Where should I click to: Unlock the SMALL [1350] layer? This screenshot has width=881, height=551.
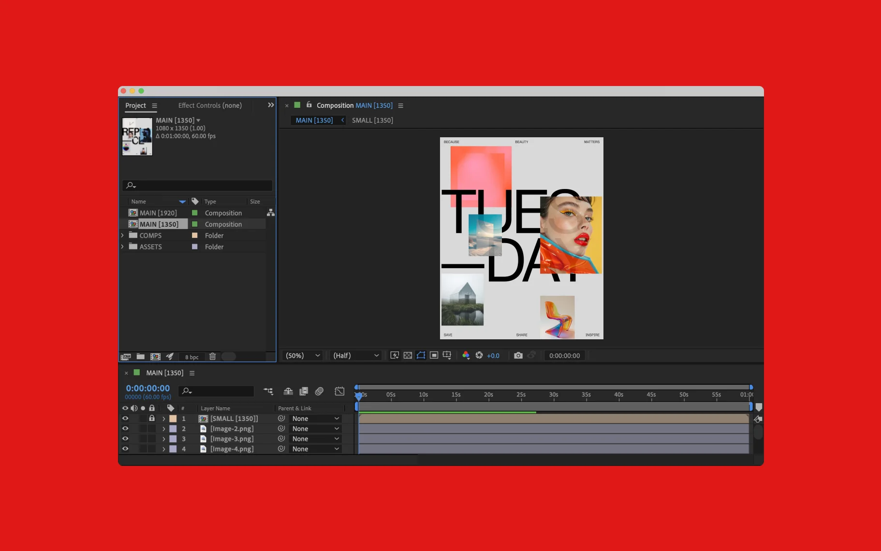pyautogui.click(x=152, y=419)
